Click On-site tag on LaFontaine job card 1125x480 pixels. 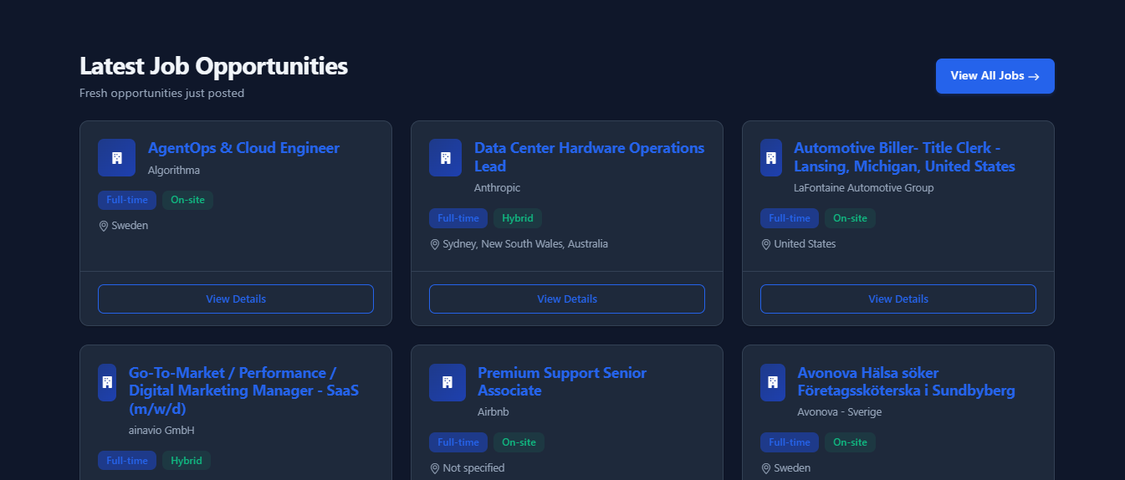[x=850, y=218]
